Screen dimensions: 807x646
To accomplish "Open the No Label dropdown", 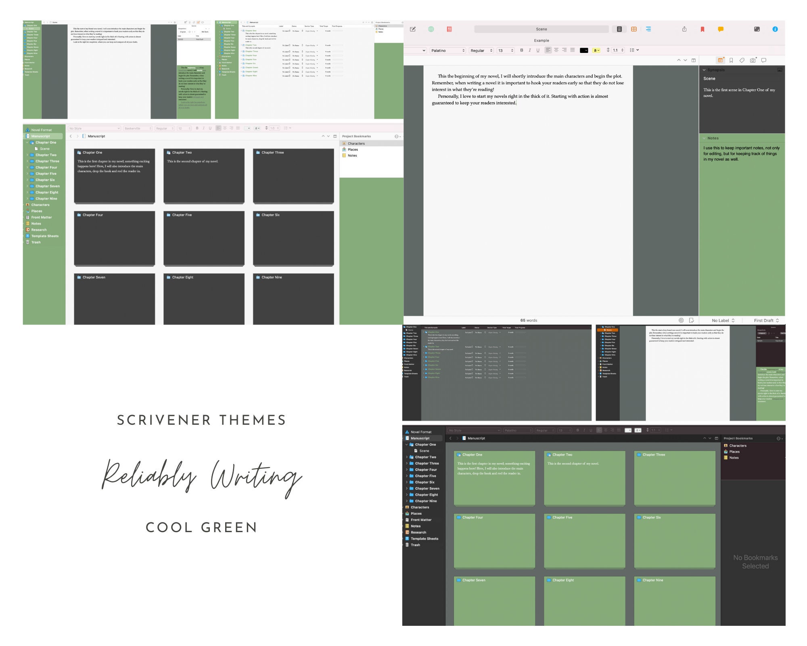I will coord(723,320).
